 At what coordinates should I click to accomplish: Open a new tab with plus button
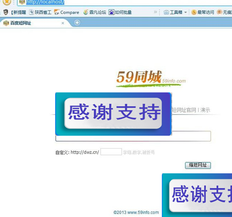click(x=77, y=23)
